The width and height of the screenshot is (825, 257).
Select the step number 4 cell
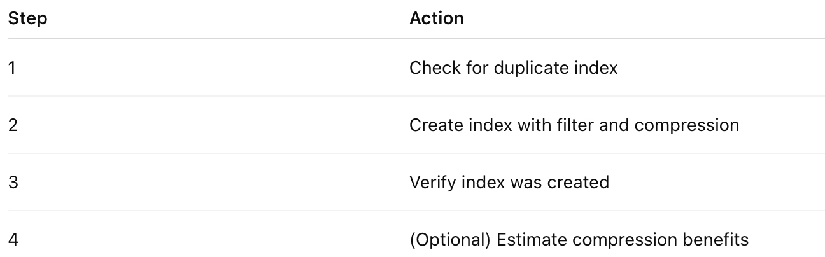13,240
